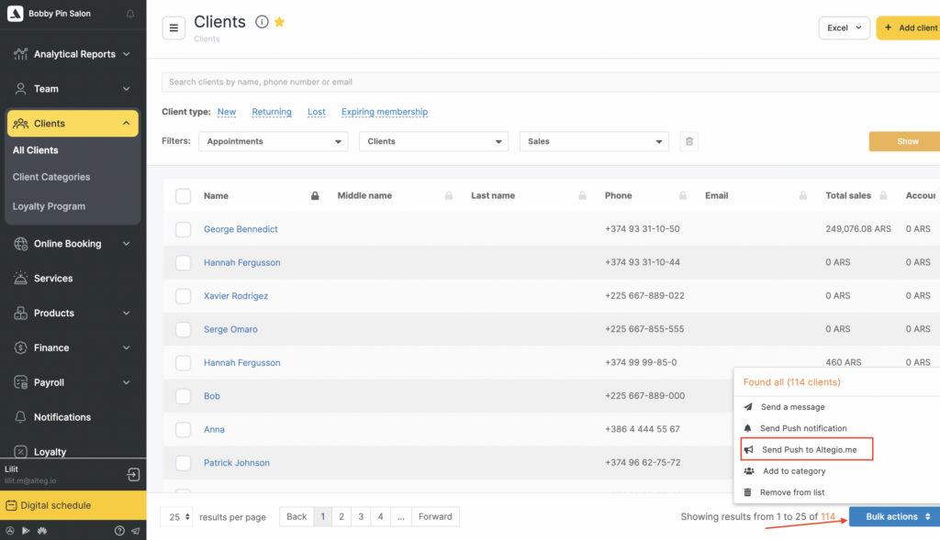940x540 pixels.
Task: Go to page 2 of results
Action: (x=341, y=516)
